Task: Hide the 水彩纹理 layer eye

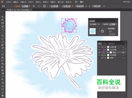Action: click(x=99, y=50)
